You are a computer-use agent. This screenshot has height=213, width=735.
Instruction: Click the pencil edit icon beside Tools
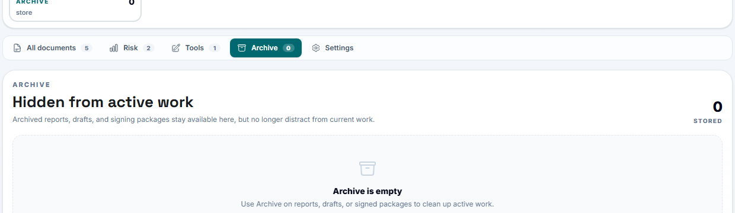(176, 48)
